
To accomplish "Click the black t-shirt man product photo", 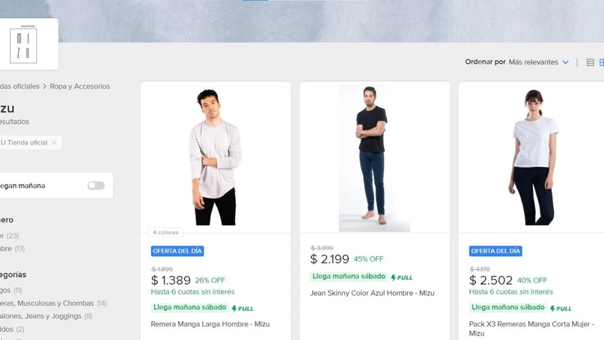I will 374,157.
